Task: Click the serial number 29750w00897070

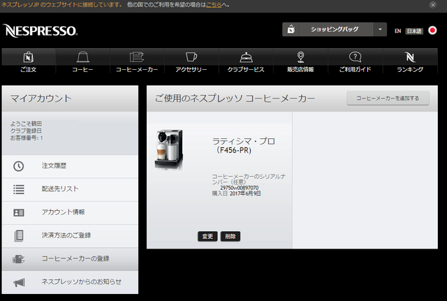Action: click(240, 188)
